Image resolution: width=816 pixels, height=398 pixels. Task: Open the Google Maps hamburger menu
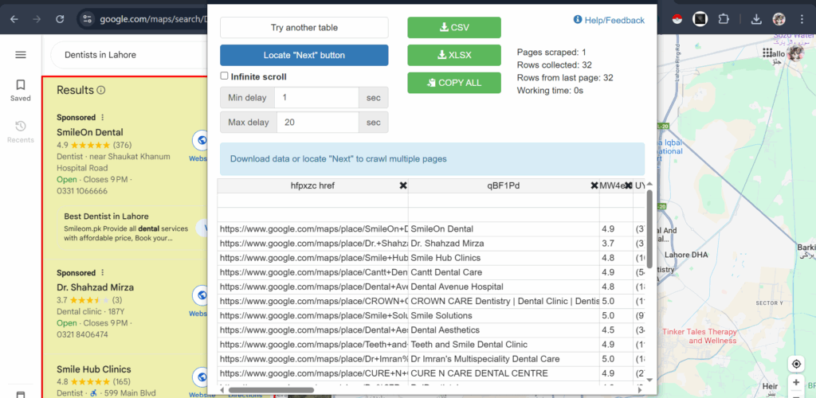click(21, 55)
